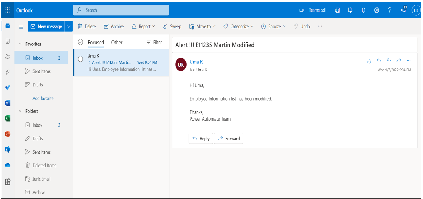The width and height of the screenshot is (423, 199).
Task: Click sender name Uma K link
Action: click(x=196, y=62)
